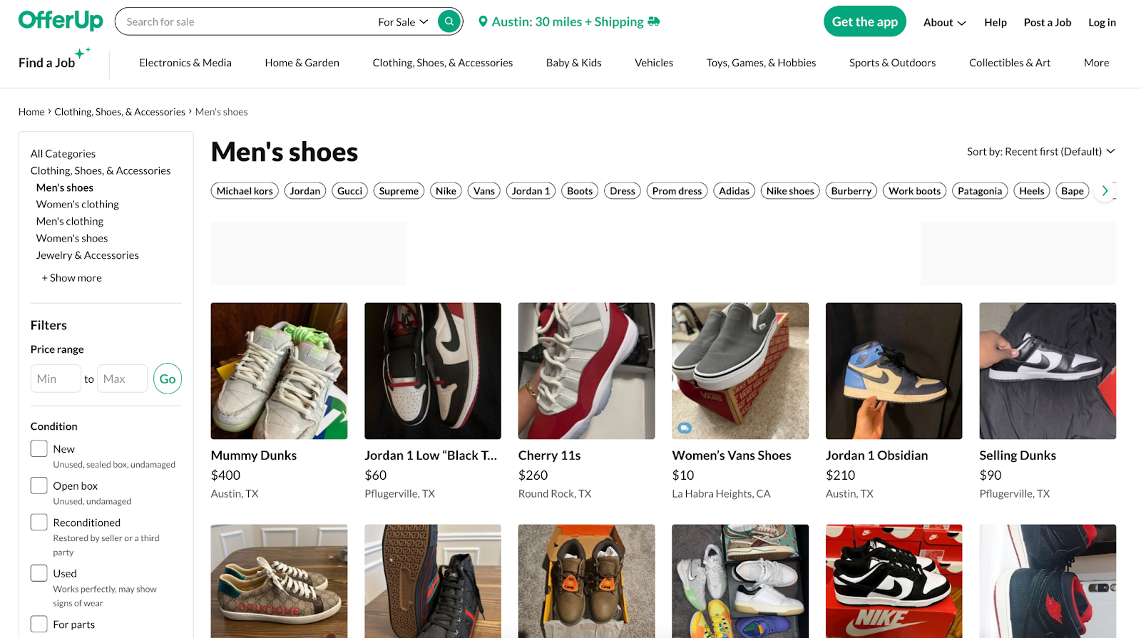This screenshot has height=638, width=1141.
Task: Tick the For parts checkbox
Action: (x=39, y=624)
